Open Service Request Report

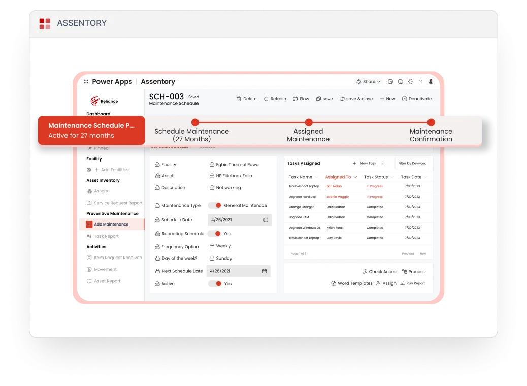115,203
